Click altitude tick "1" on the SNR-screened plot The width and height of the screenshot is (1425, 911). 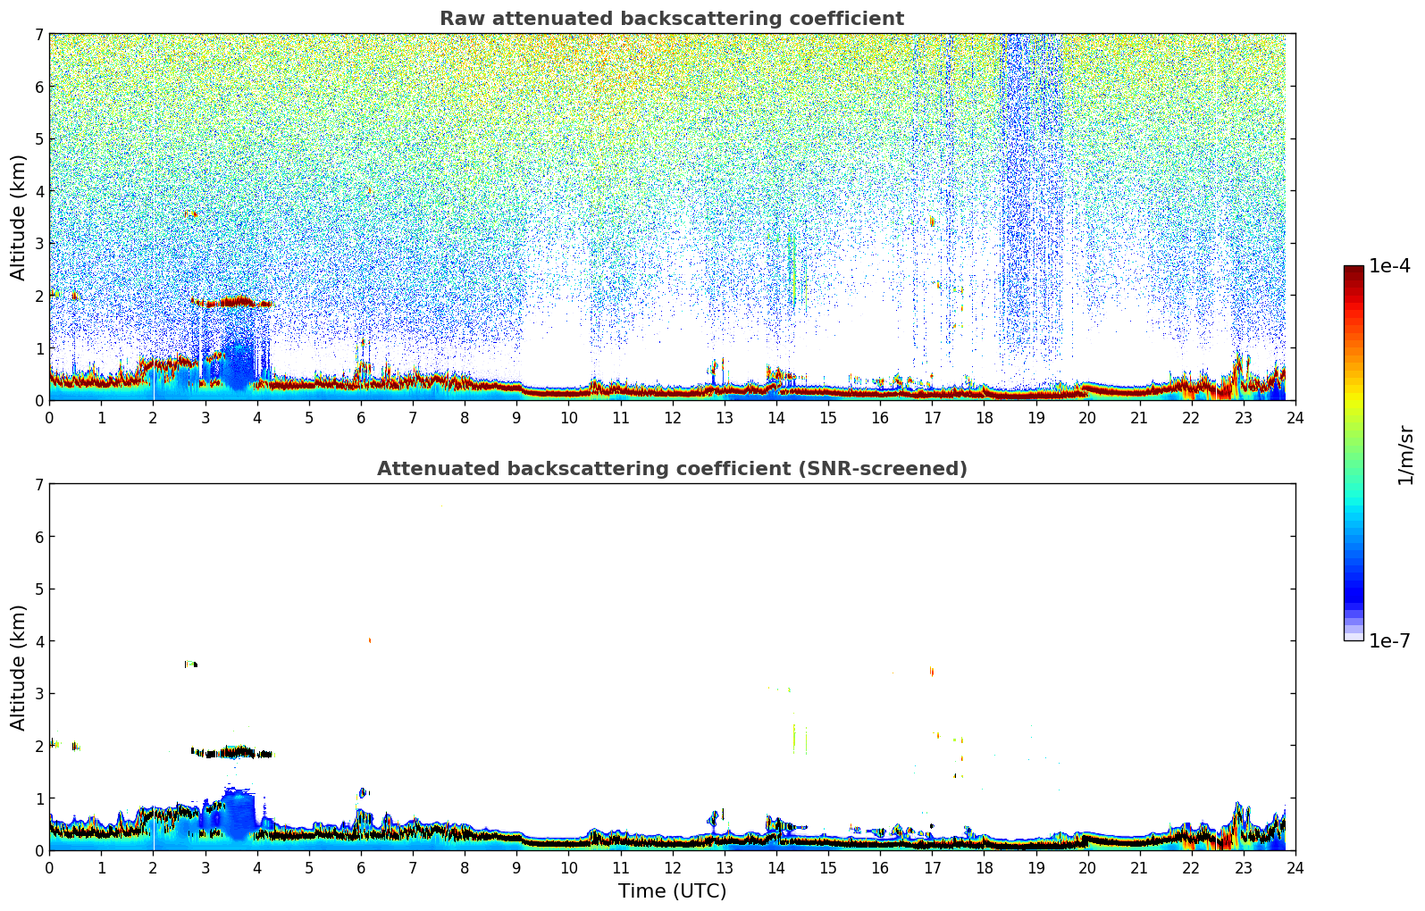pos(39,798)
